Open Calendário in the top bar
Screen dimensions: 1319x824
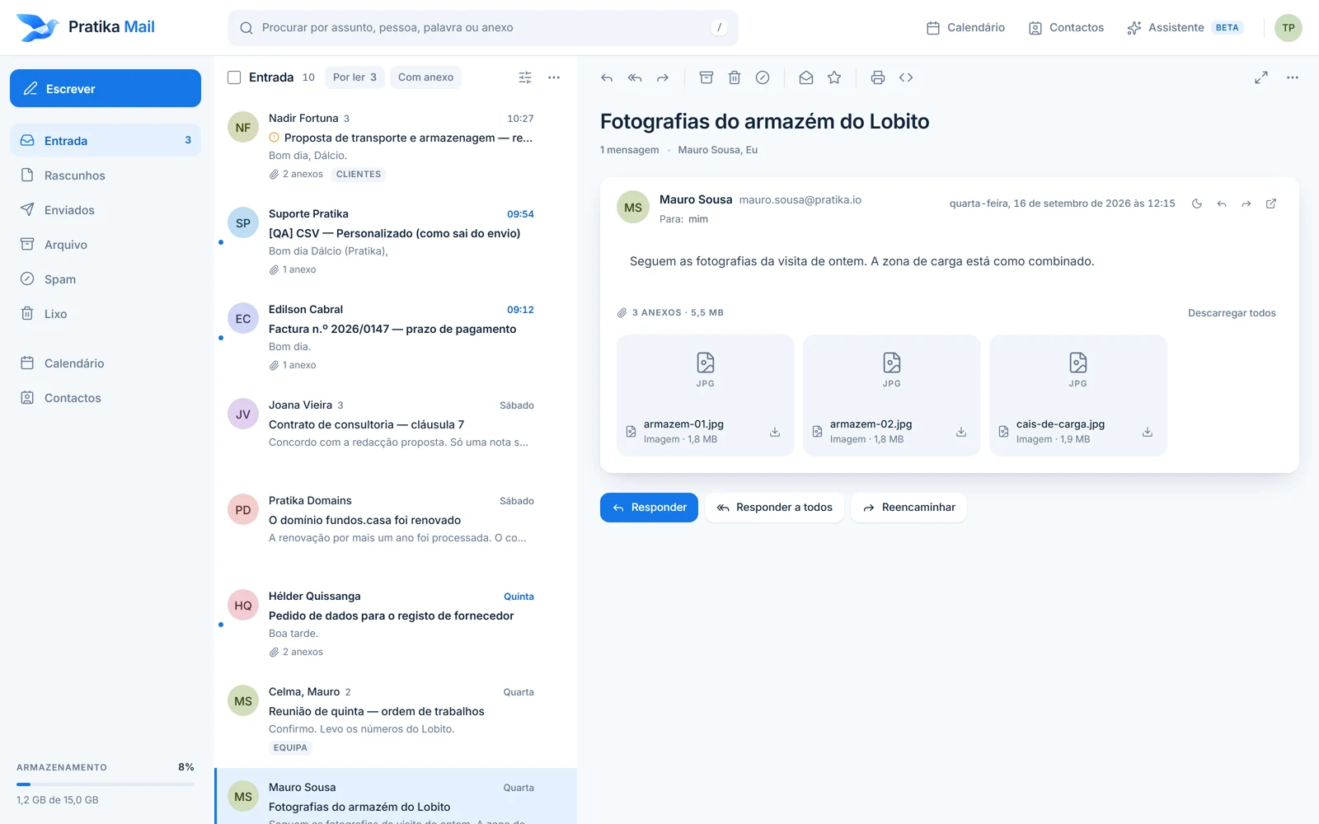pos(965,28)
